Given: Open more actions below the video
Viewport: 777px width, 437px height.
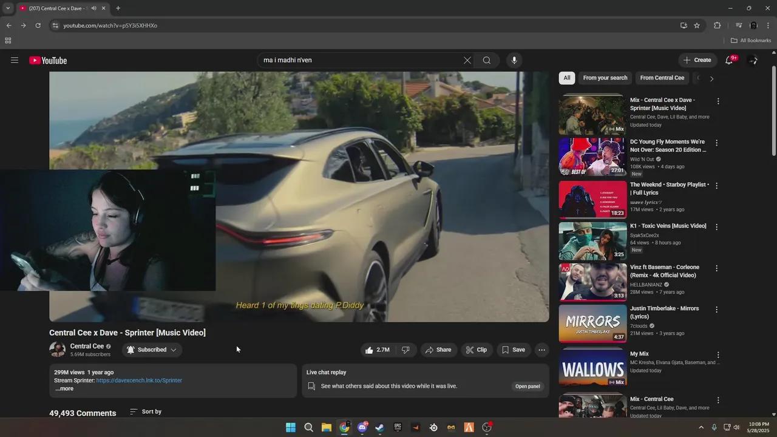Looking at the screenshot, I should (542, 350).
